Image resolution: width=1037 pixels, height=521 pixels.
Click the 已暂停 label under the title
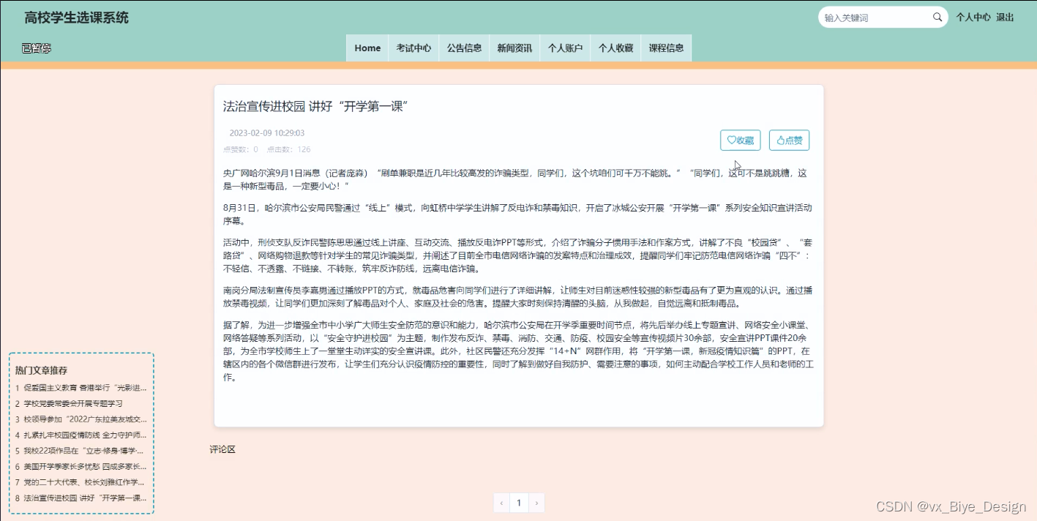37,48
